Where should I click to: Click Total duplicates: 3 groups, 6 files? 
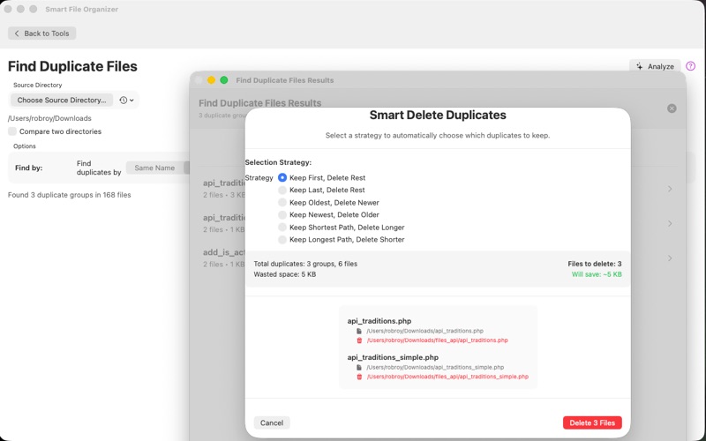(305, 264)
